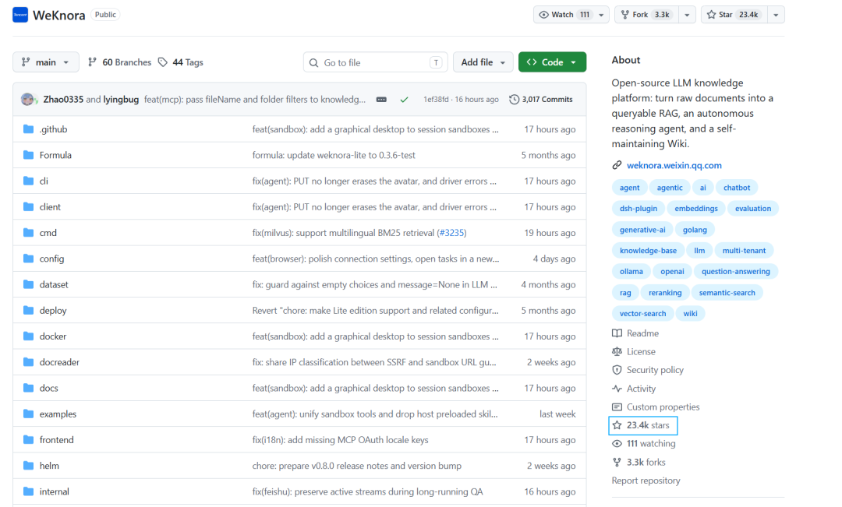Image resolution: width=842 pixels, height=507 pixels.
Task: Click the folder icon beside Formula
Action: pos(29,155)
